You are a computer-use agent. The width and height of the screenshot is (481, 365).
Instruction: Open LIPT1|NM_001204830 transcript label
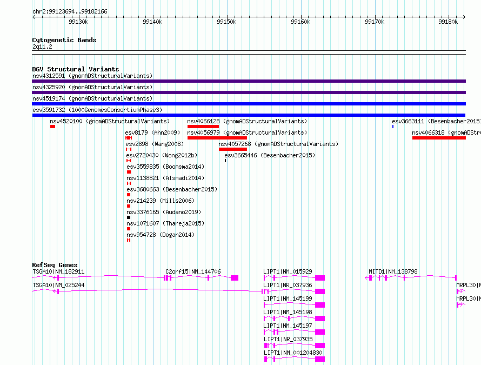click(293, 353)
